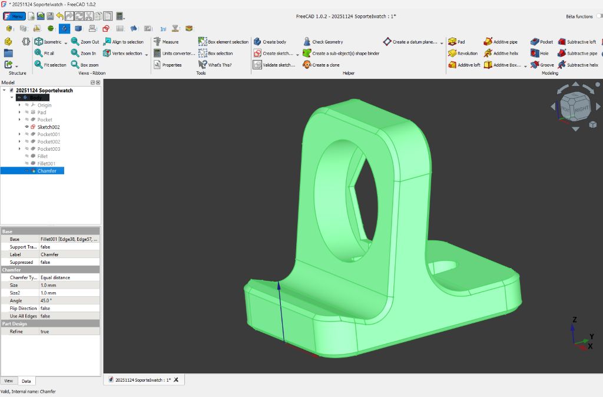Image resolution: width=603 pixels, height=397 pixels.
Task: Click Subtractive helix tool
Action: [x=578, y=65]
